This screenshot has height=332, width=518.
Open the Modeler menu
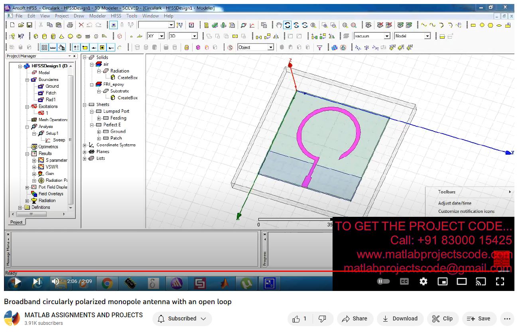coord(97,16)
